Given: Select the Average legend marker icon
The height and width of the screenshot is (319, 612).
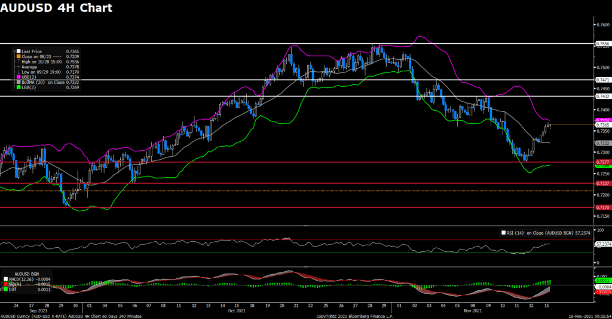Looking at the screenshot, I should click(19, 67).
